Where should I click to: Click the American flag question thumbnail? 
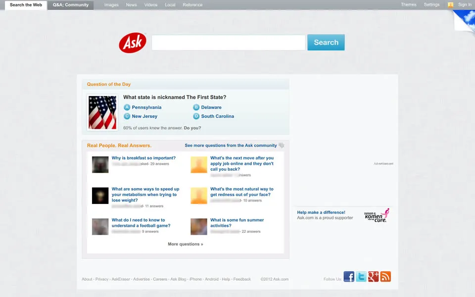102,112
